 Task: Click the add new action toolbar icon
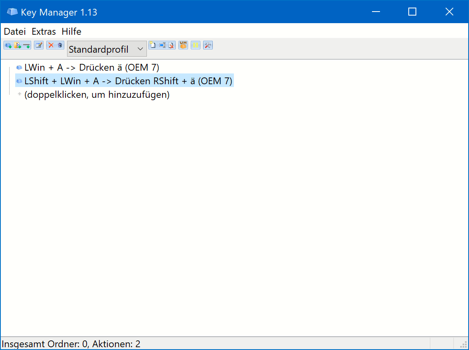pos(8,45)
